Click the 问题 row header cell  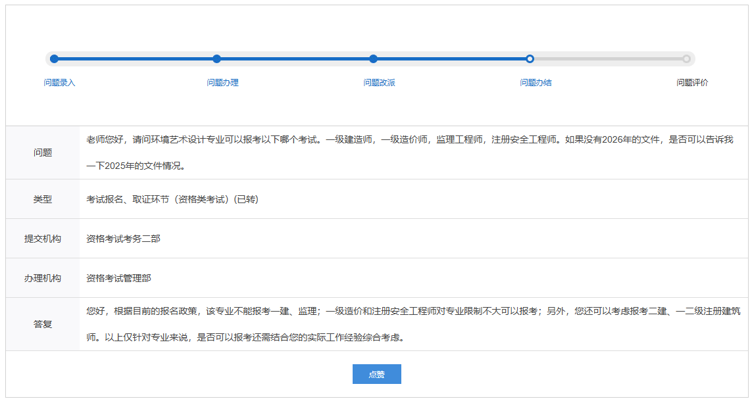pos(43,153)
